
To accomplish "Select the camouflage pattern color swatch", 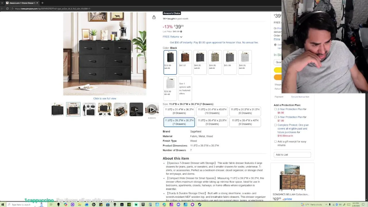I will [215, 62].
